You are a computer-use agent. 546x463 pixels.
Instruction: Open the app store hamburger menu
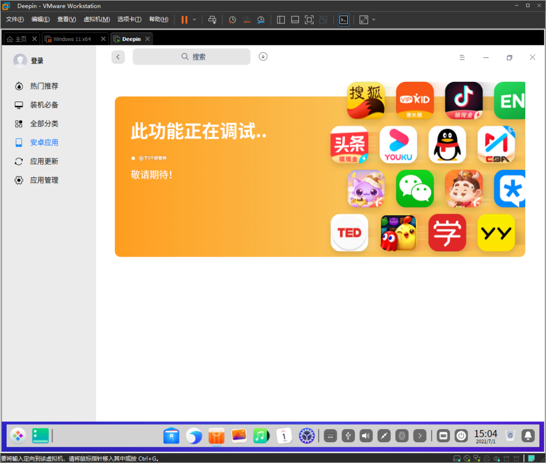point(462,58)
